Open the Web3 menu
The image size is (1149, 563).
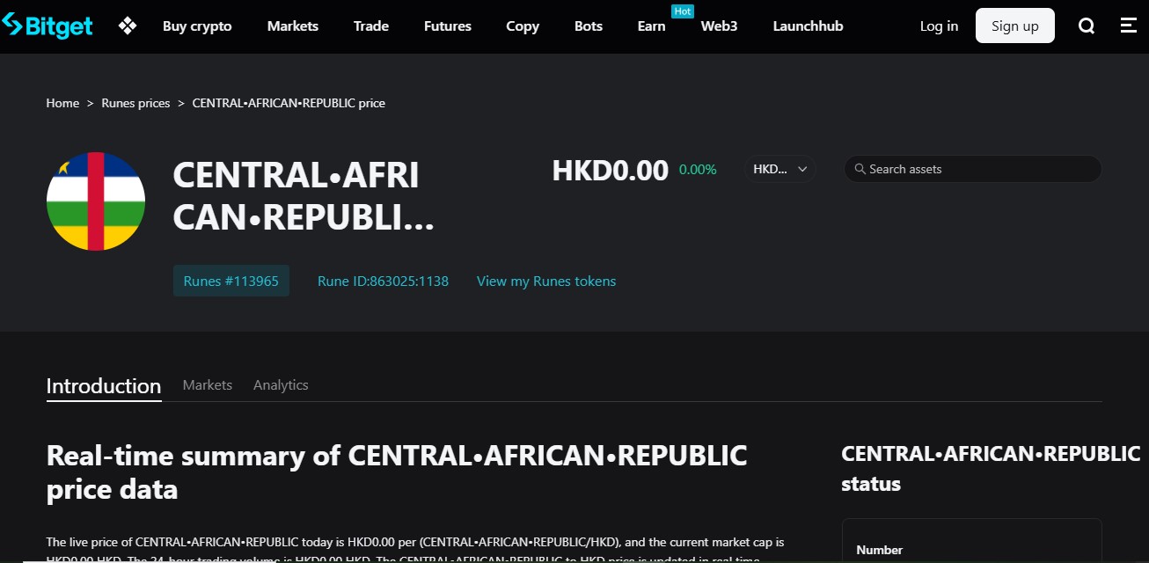pos(720,26)
